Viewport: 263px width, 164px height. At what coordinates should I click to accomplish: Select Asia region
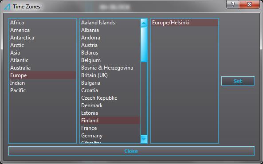tap(43, 53)
